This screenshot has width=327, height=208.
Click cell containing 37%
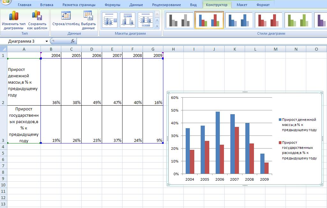pyautogui.click(x=112, y=124)
